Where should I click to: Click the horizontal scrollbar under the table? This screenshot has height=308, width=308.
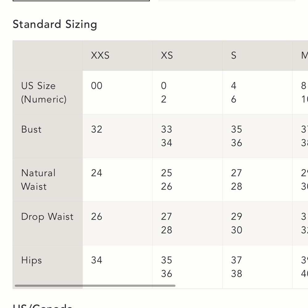(95, 286)
